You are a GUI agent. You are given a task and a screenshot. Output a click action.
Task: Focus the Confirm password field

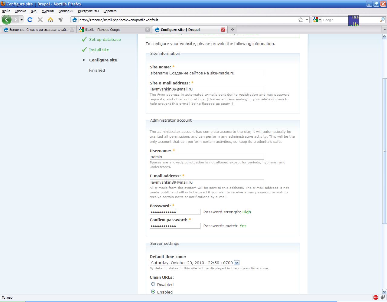point(175,226)
